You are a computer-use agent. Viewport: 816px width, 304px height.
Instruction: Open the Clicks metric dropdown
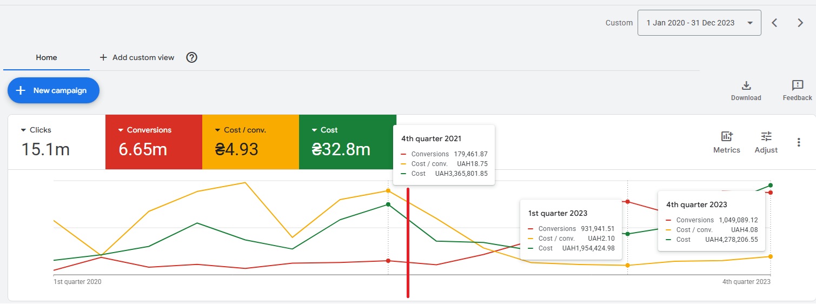36,130
